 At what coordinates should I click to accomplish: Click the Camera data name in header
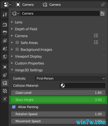(x=55, y=5)
